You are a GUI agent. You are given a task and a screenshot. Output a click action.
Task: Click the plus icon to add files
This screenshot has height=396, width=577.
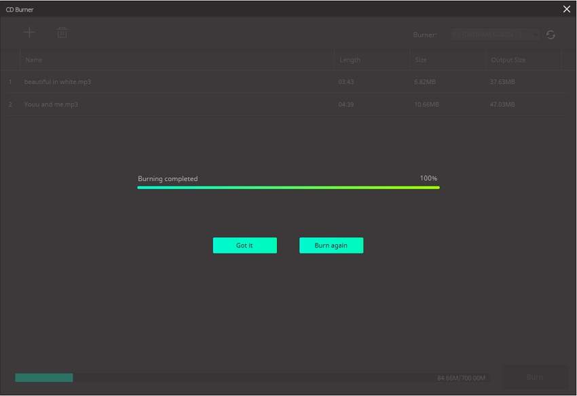click(x=29, y=33)
